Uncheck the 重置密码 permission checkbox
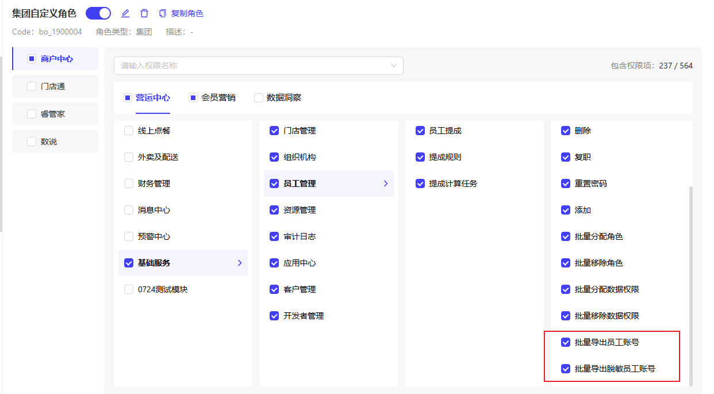Screen dimensions: 714x394 tap(566, 183)
